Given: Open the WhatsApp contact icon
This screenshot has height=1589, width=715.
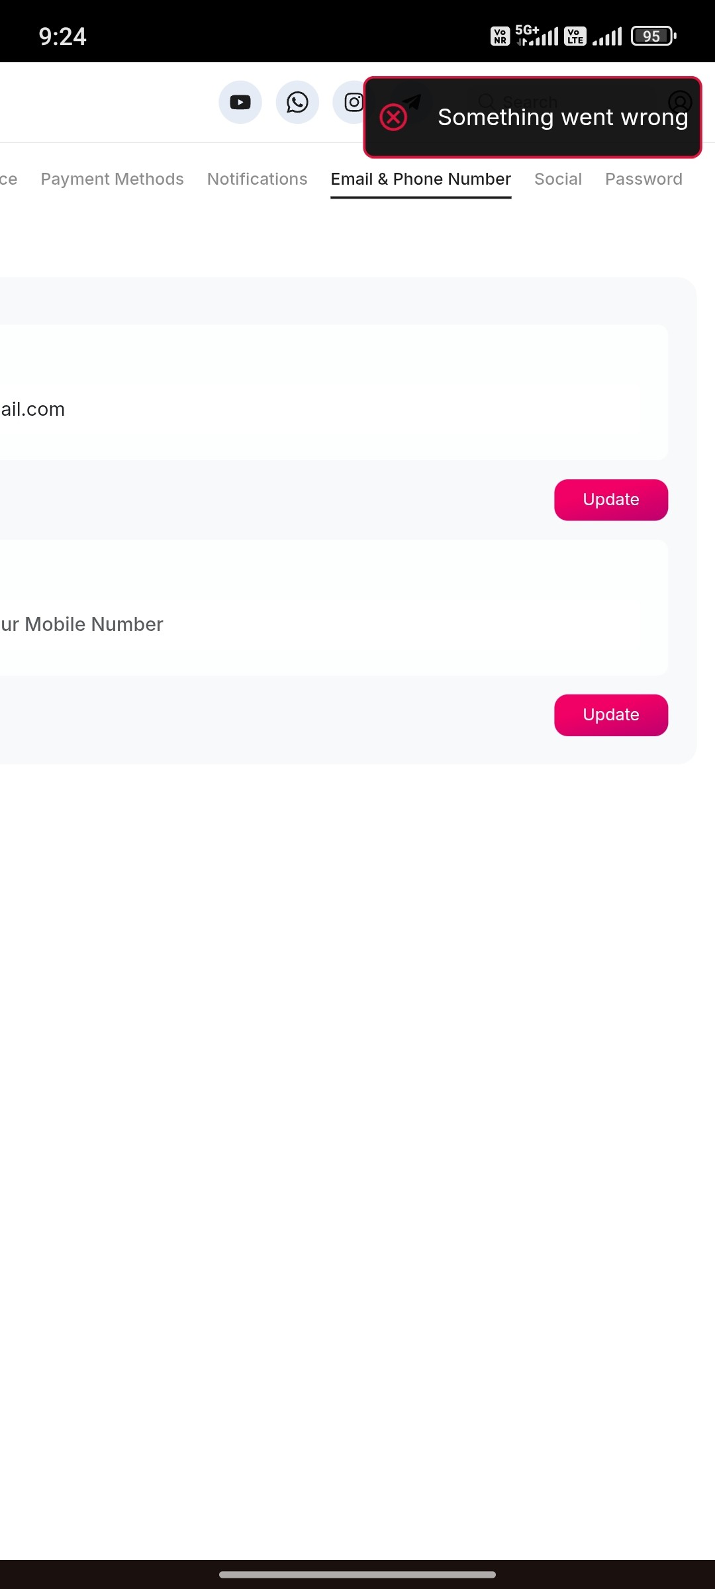Looking at the screenshot, I should [x=297, y=102].
